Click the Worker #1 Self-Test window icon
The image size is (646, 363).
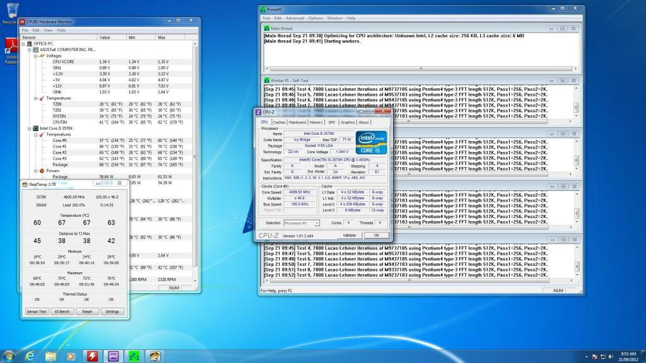(x=267, y=81)
